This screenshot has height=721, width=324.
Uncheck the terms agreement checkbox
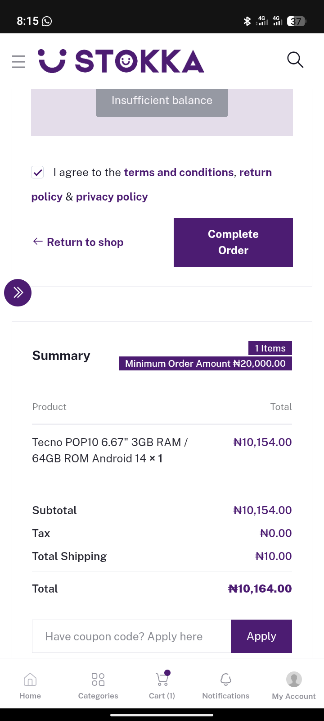(x=37, y=172)
